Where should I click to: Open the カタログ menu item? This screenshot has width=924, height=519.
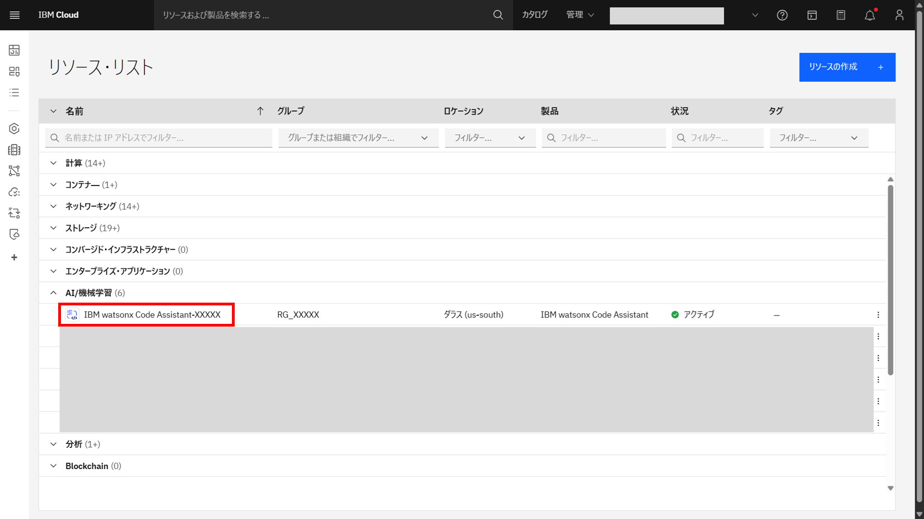pyautogui.click(x=535, y=15)
